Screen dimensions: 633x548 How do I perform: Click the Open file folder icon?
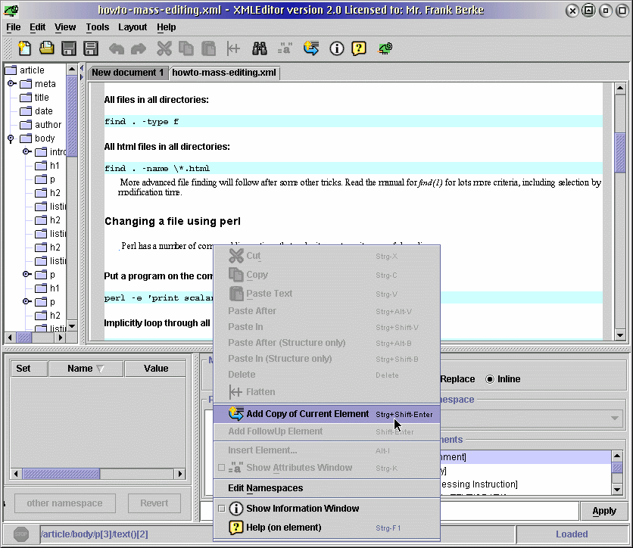47,48
